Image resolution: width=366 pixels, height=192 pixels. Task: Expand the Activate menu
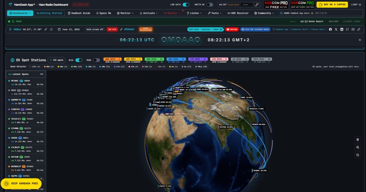click(x=149, y=13)
